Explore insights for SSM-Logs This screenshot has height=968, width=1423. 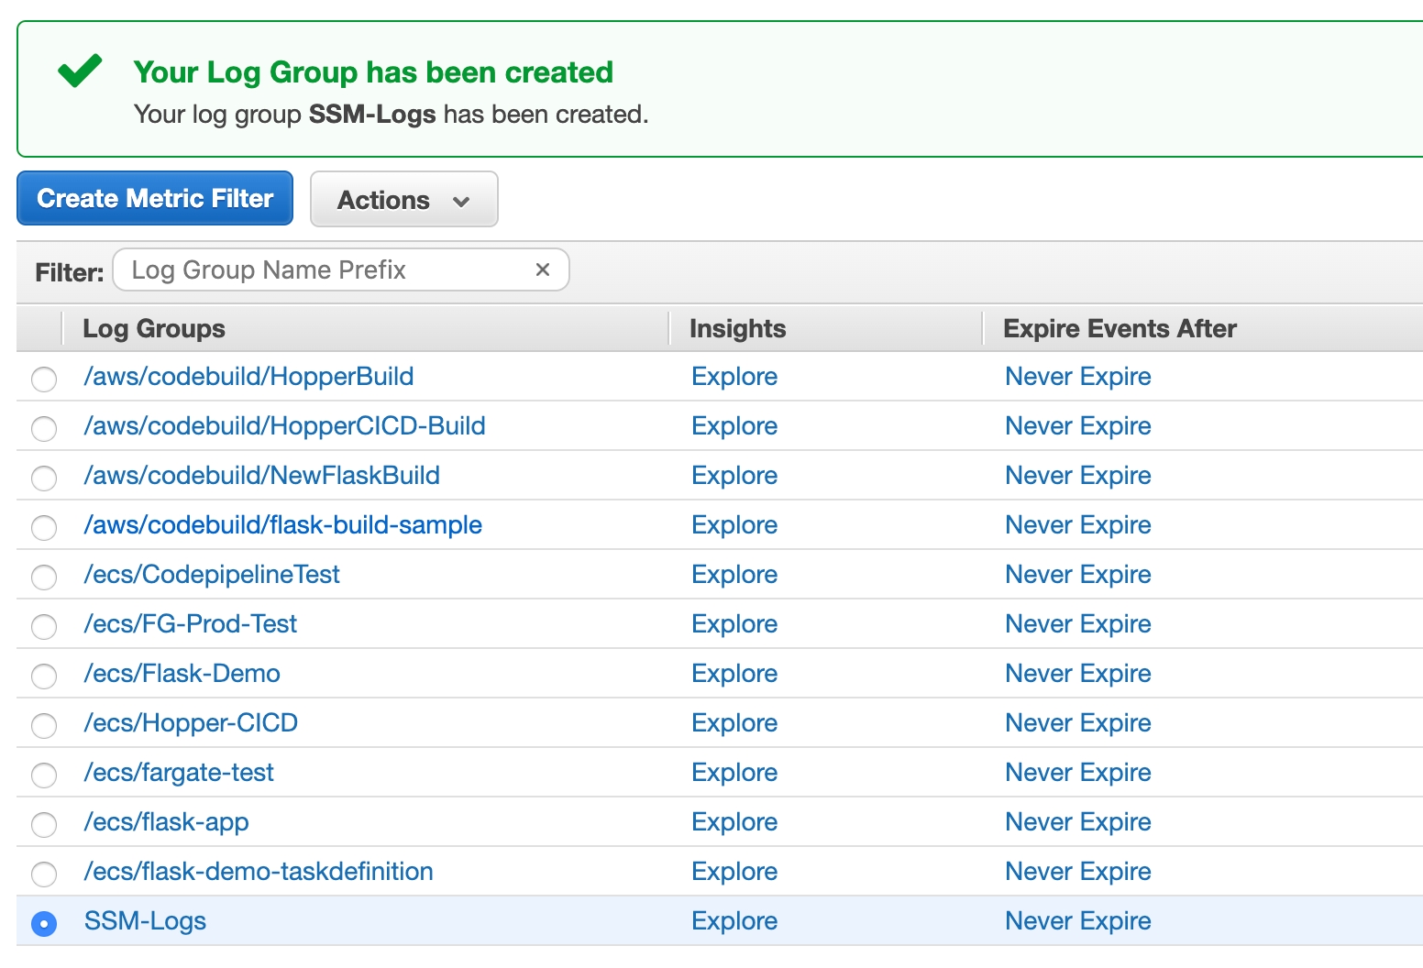(734, 921)
